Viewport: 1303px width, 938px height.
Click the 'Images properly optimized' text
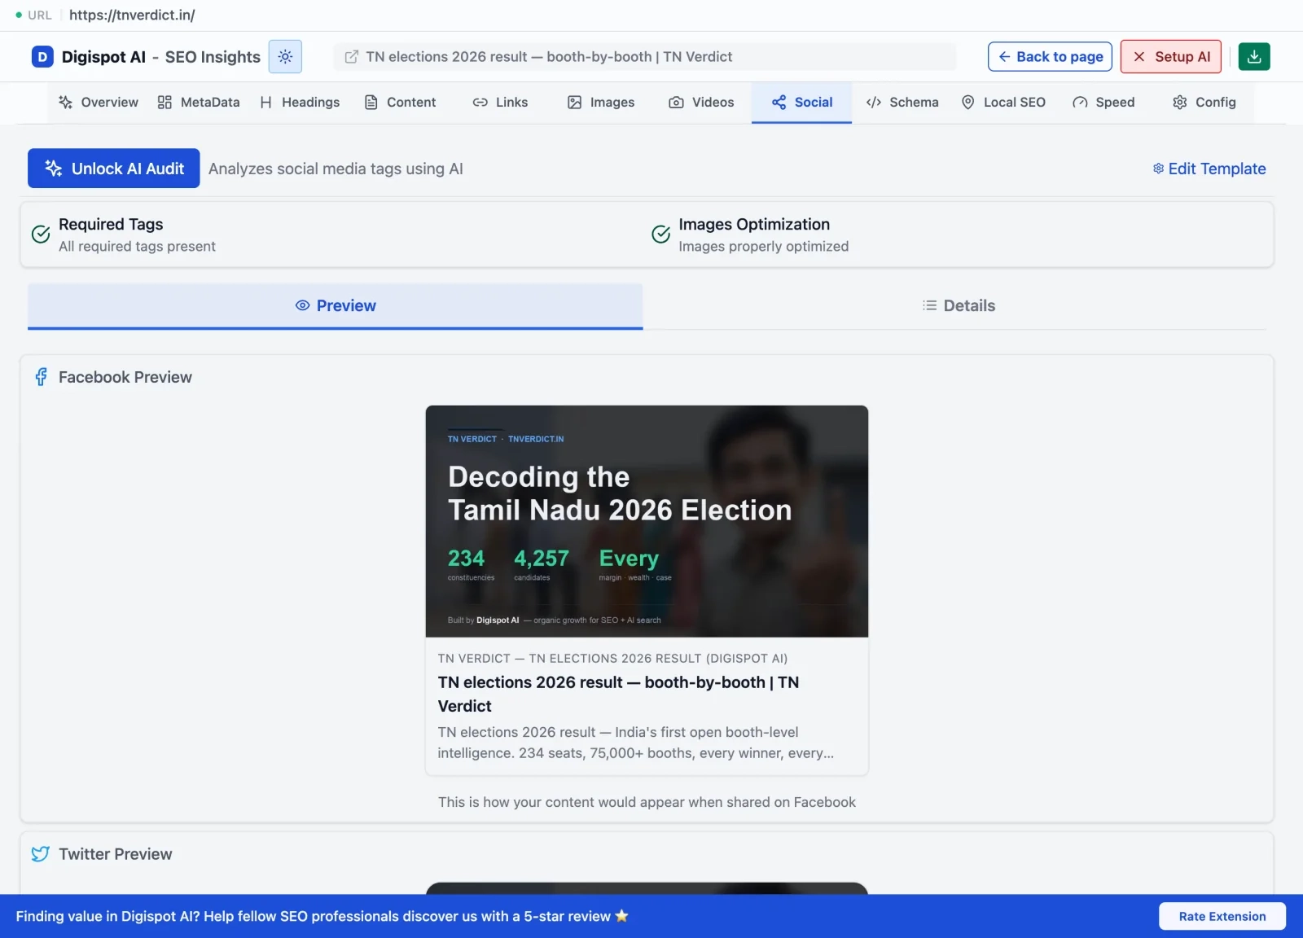pos(764,247)
